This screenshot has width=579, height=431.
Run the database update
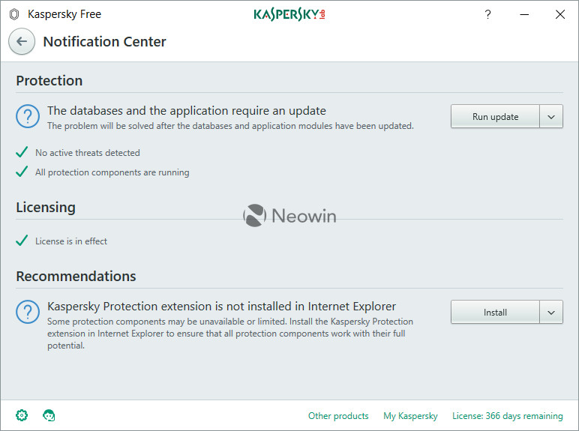tap(495, 117)
